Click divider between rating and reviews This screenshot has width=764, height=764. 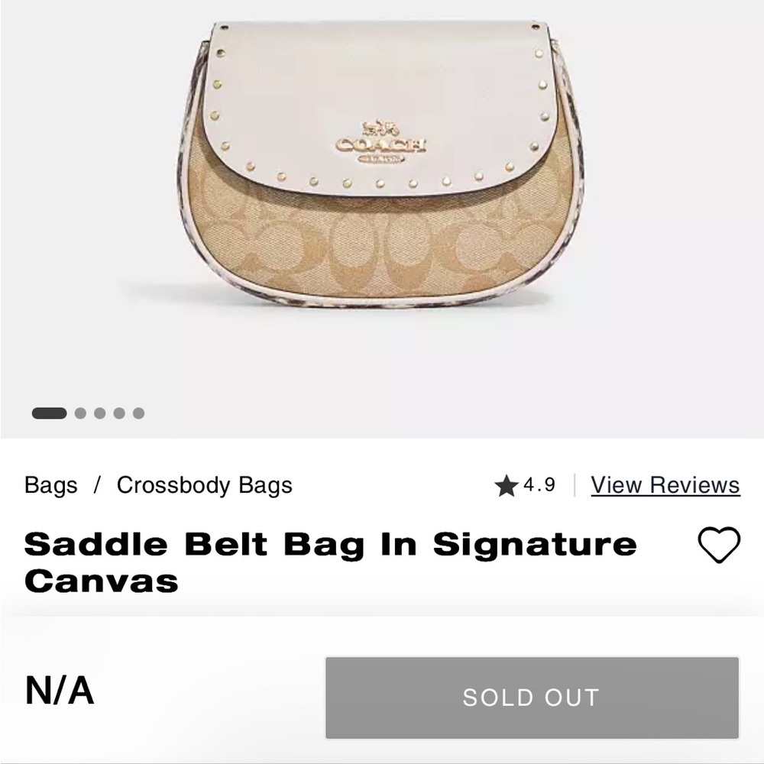(x=574, y=485)
